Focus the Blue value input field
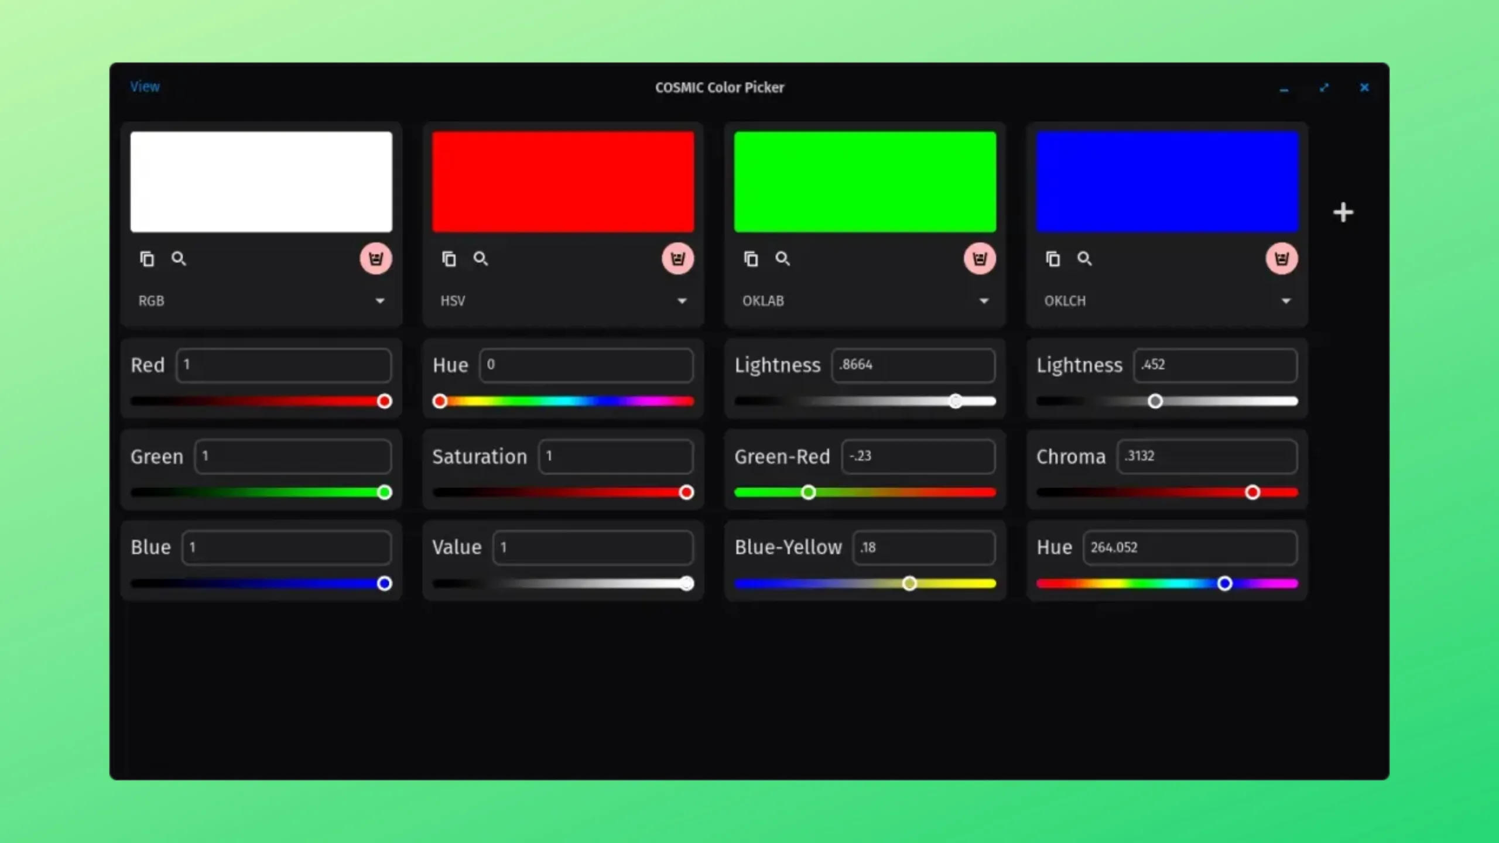 tap(287, 547)
